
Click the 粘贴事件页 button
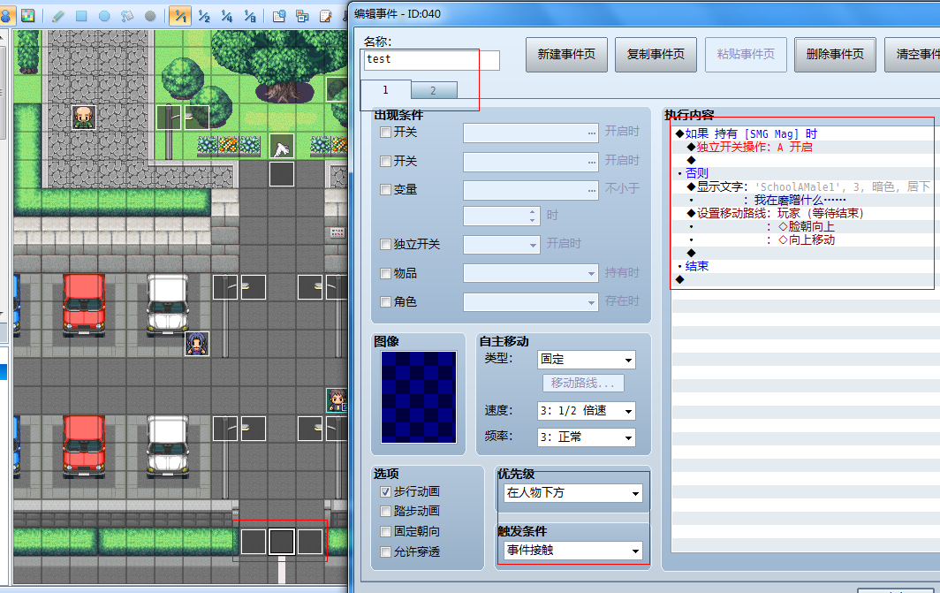pyautogui.click(x=746, y=55)
